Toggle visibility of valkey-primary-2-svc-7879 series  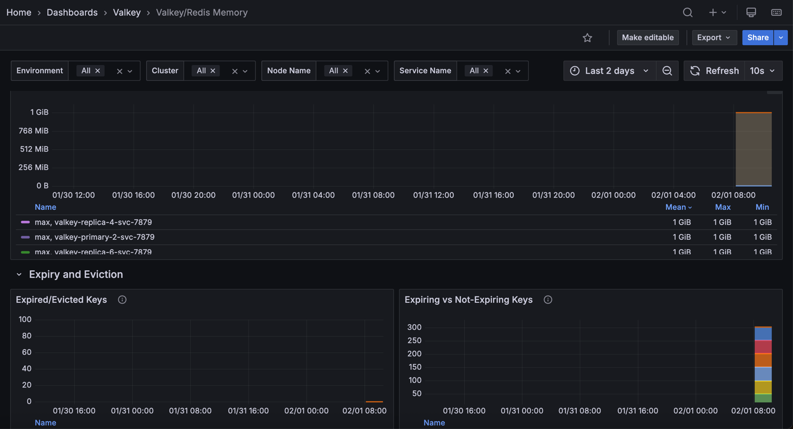[x=95, y=237]
